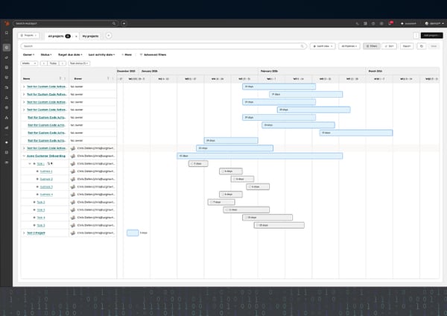Image resolution: width=447 pixels, height=316 pixels.
Task: Open the Test 2 Project link
Action: pos(36,233)
